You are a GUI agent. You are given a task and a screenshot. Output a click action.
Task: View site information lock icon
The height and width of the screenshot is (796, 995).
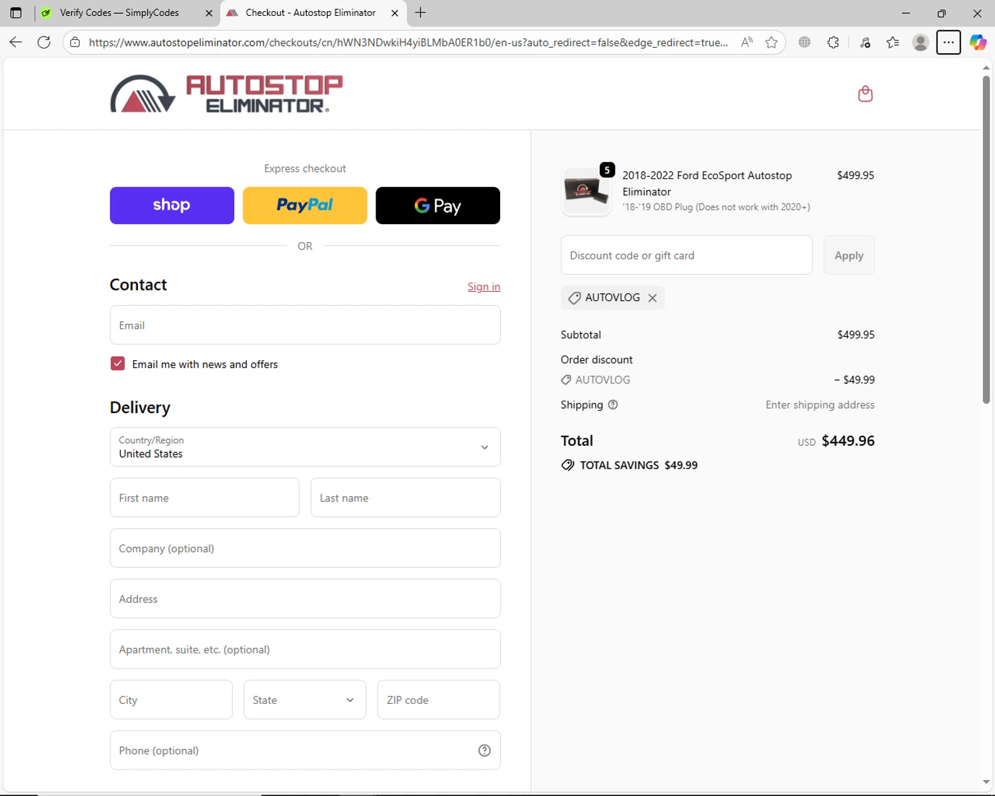[75, 42]
